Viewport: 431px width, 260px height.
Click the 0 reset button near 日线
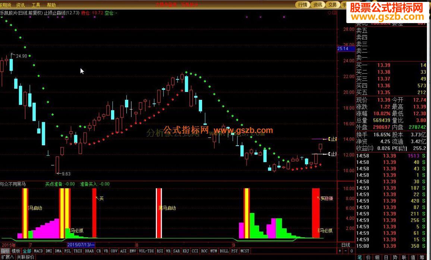tap(352, 251)
